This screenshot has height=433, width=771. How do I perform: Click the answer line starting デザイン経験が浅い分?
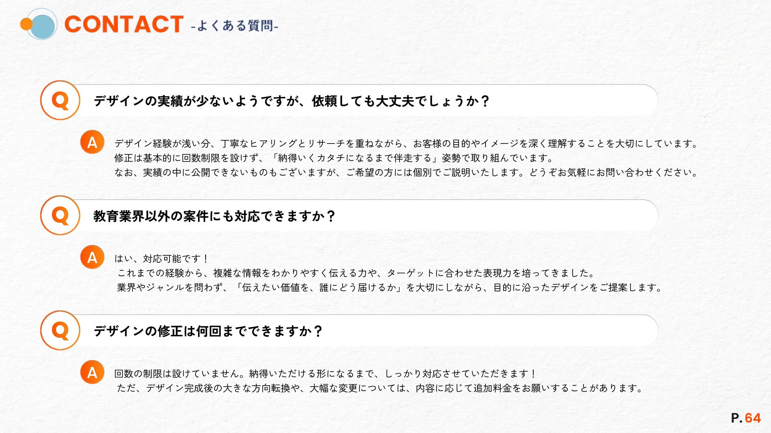pos(406,144)
